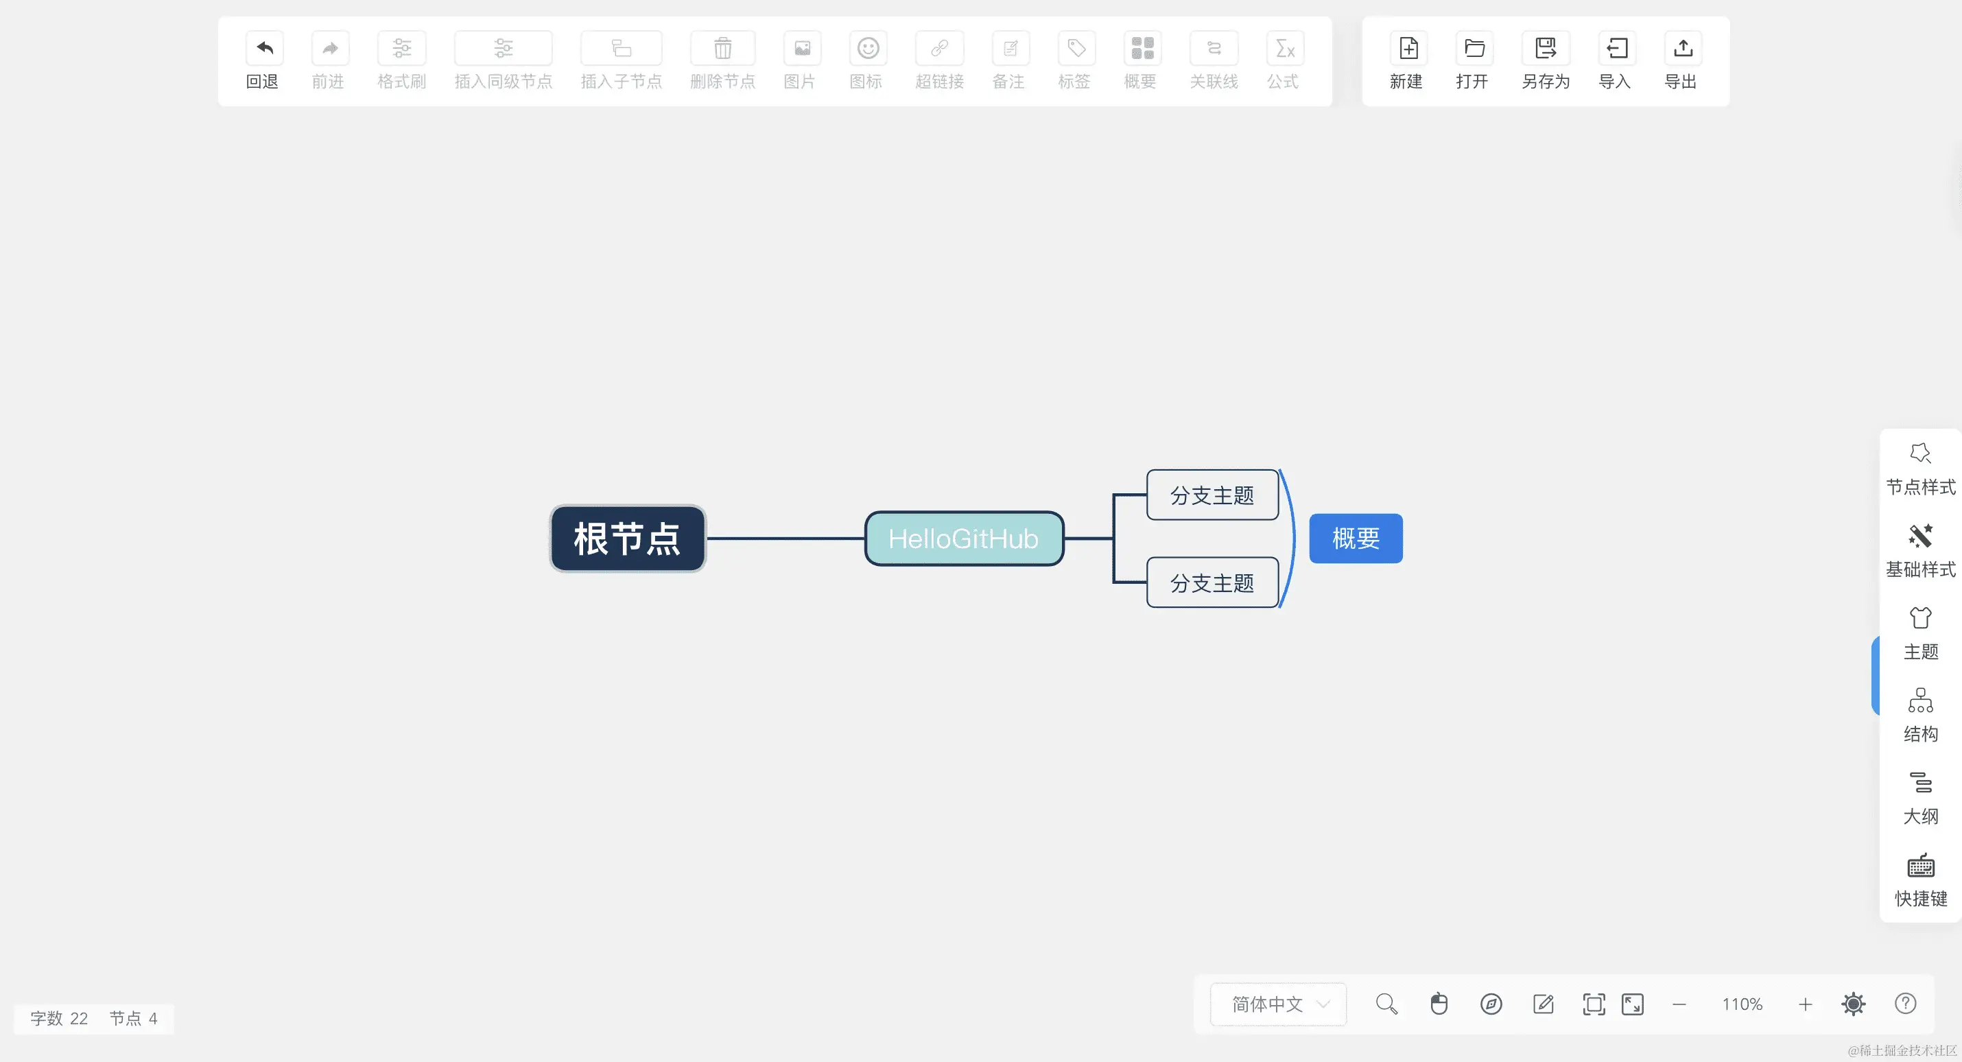The image size is (1962, 1062).
Task: Zoom in with plus button
Action: tap(1805, 1004)
